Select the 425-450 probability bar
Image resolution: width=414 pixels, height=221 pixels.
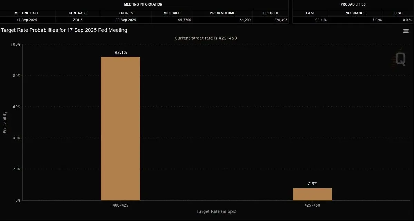pyautogui.click(x=312, y=194)
